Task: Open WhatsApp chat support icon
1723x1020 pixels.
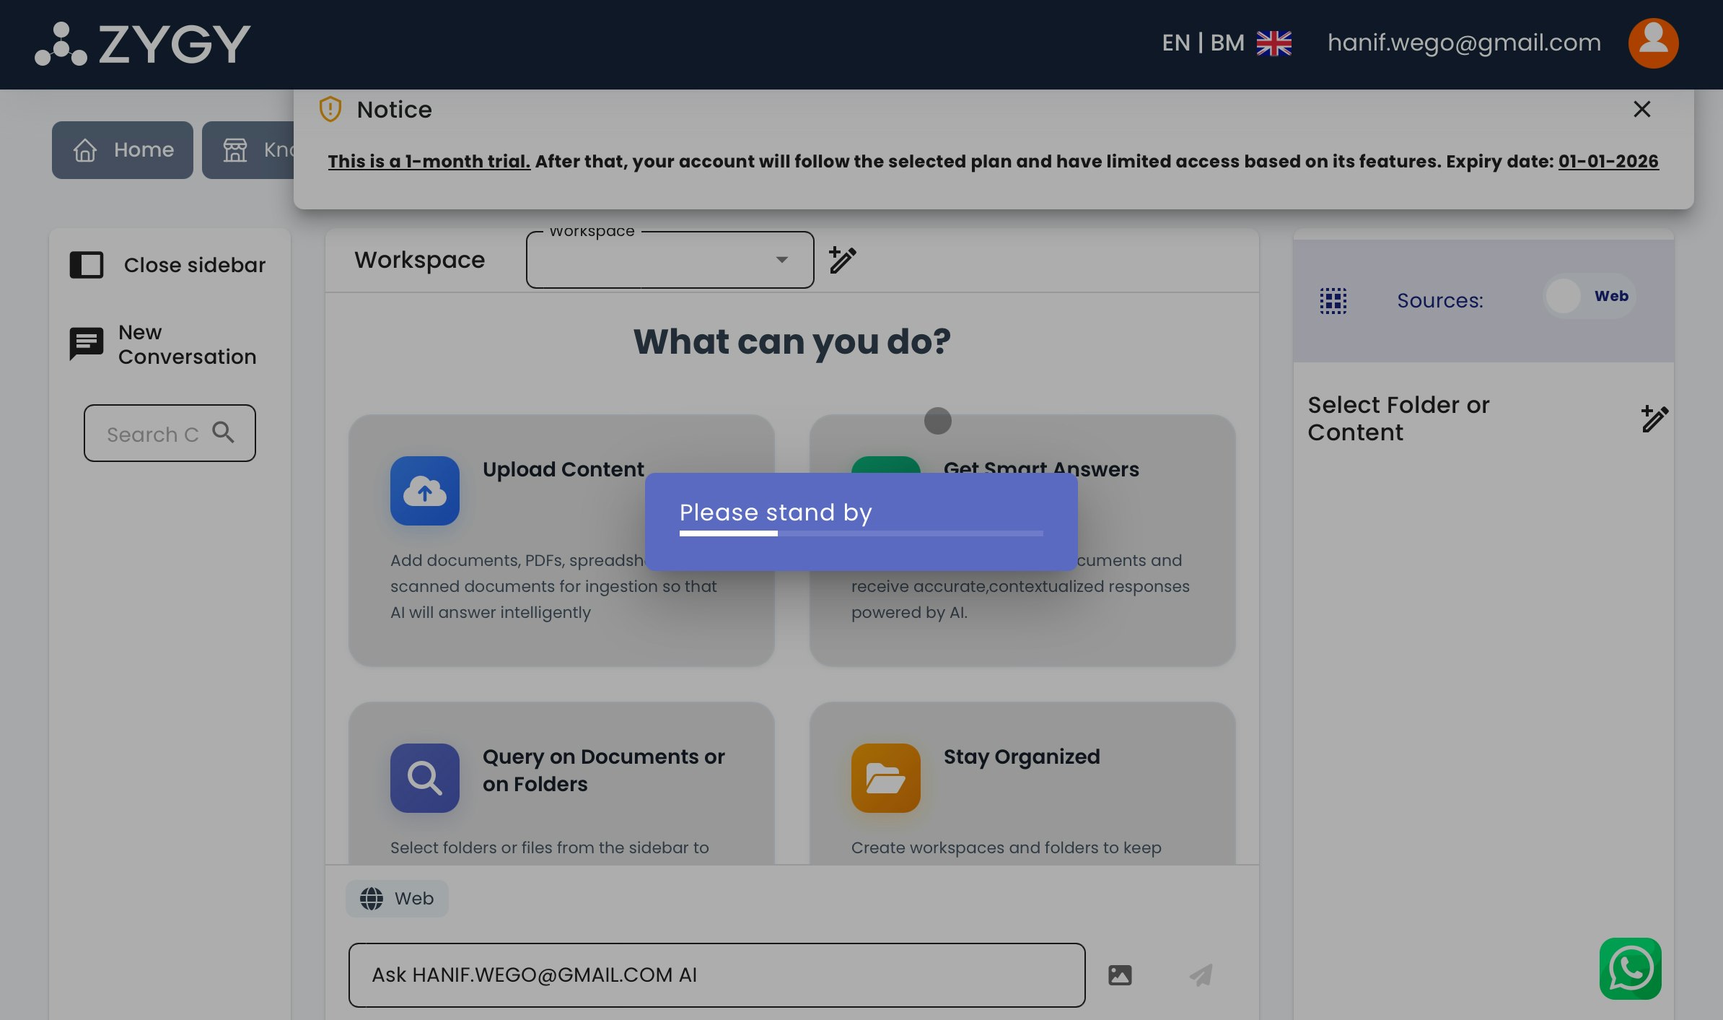Action: point(1630,968)
